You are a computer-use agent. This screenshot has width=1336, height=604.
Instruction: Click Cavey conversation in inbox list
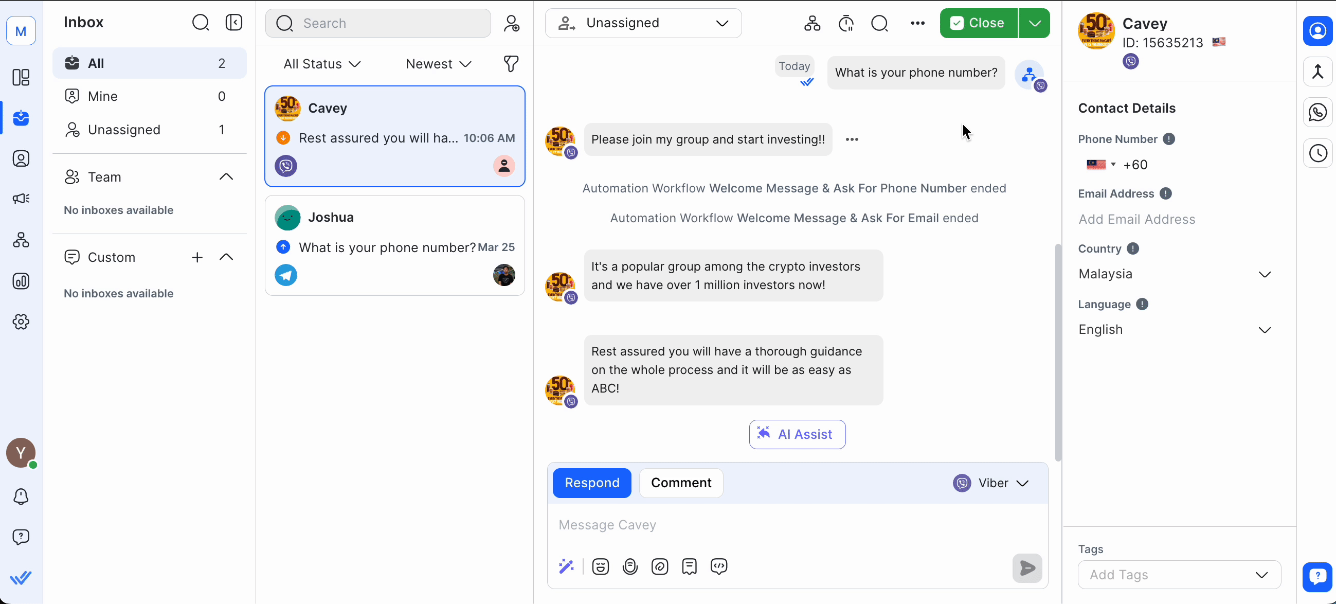394,136
